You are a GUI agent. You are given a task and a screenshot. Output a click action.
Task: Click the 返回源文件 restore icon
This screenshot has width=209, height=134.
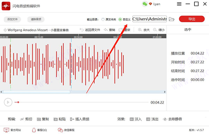pyautogui.click(x=82, y=30)
